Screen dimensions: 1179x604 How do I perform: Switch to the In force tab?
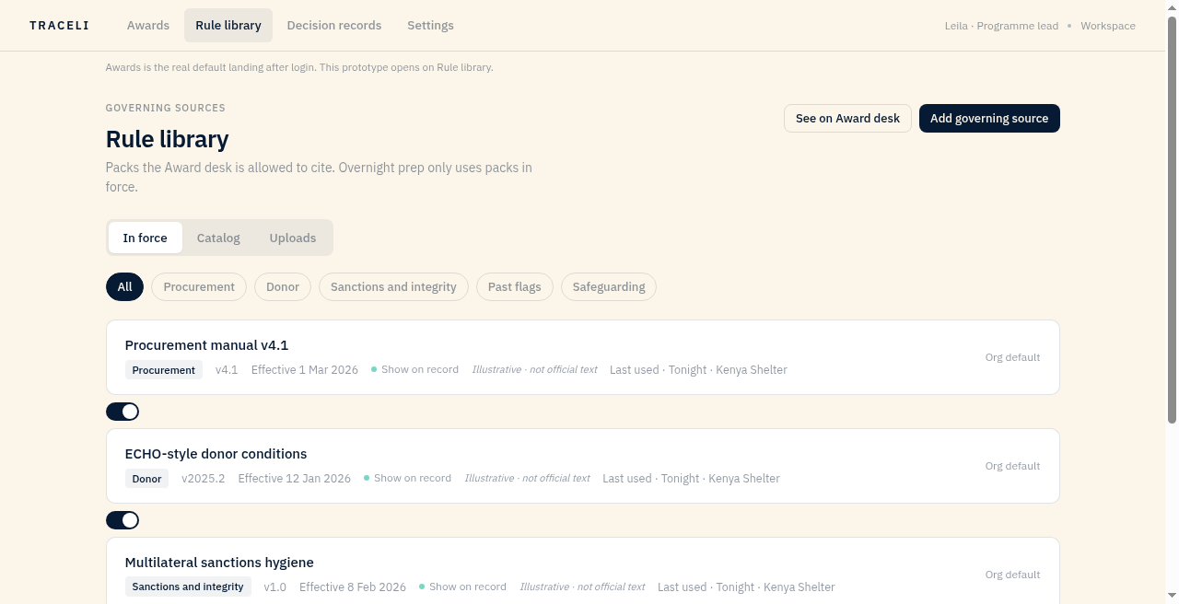[146, 238]
